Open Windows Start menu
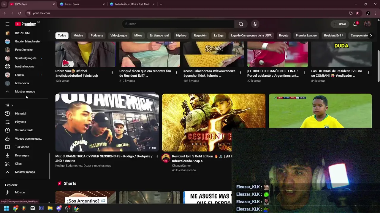This screenshot has height=213, width=380. 6,208
